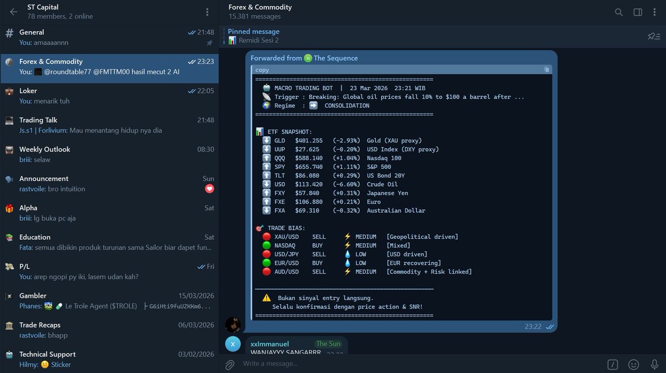Click the GLD $401.255 row
This screenshot has width=666, height=373.
pyautogui.click(x=342, y=140)
